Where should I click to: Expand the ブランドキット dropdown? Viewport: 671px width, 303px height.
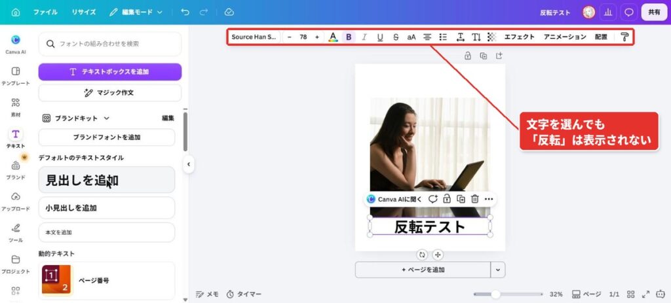[76, 118]
